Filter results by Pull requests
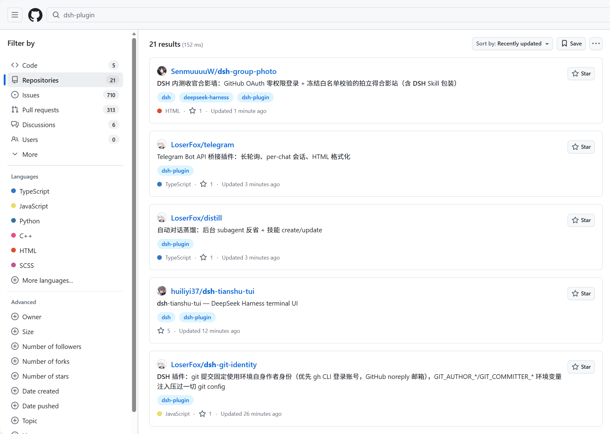Screen dimensions: 610x434 pyautogui.click(x=65, y=110)
